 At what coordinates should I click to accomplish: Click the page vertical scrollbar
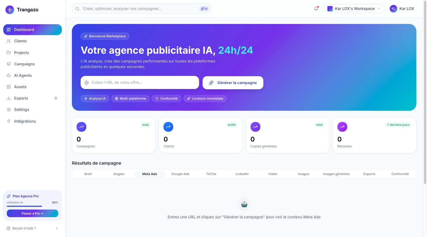pyautogui.click(x=425, y=93)
